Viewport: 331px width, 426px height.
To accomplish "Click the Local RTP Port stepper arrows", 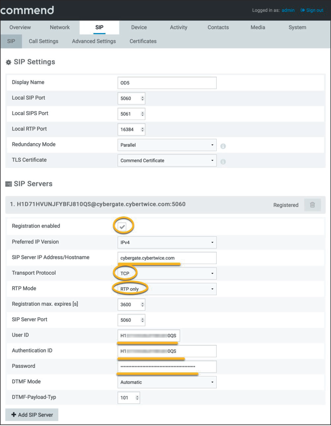I will tap(142, 129).
